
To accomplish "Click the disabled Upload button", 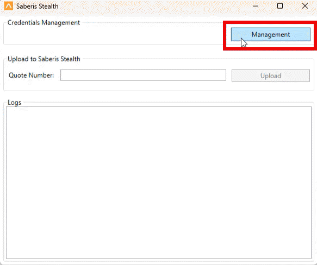I will tap(270, 75).
